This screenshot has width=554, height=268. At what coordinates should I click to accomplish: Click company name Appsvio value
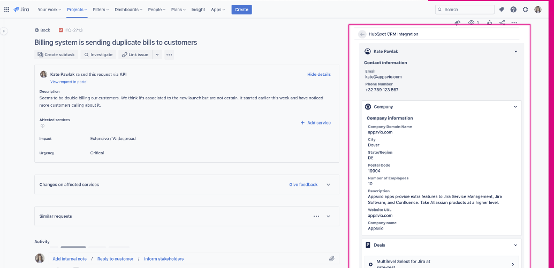[376, 228]
